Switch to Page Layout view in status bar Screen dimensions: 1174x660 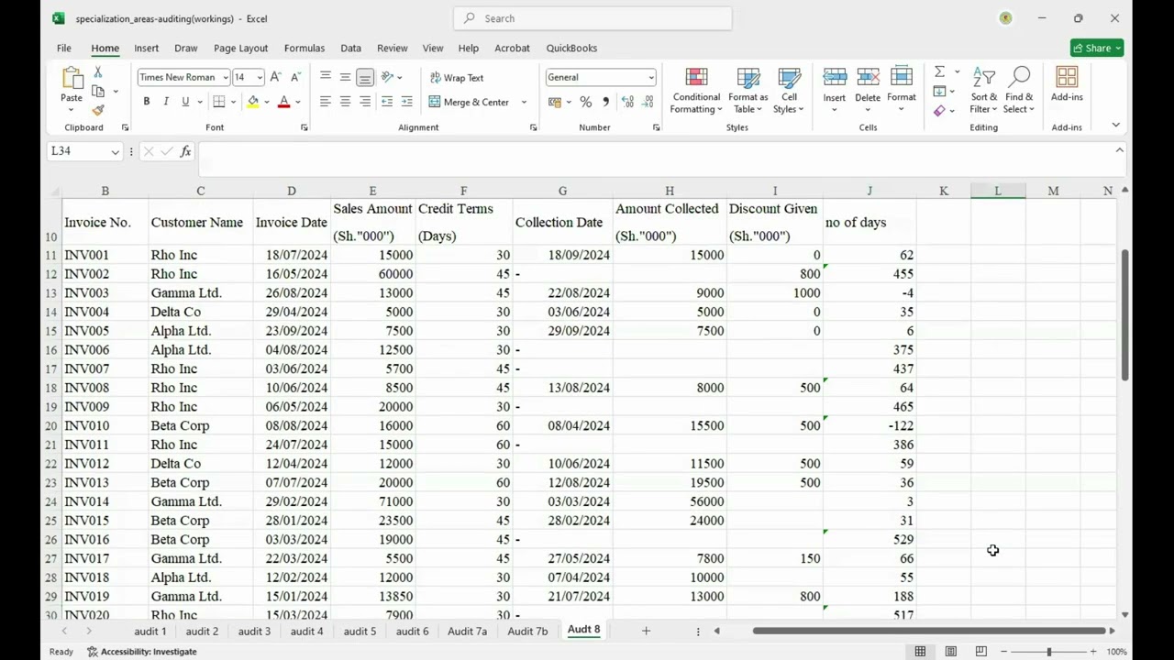coord(951,652)
